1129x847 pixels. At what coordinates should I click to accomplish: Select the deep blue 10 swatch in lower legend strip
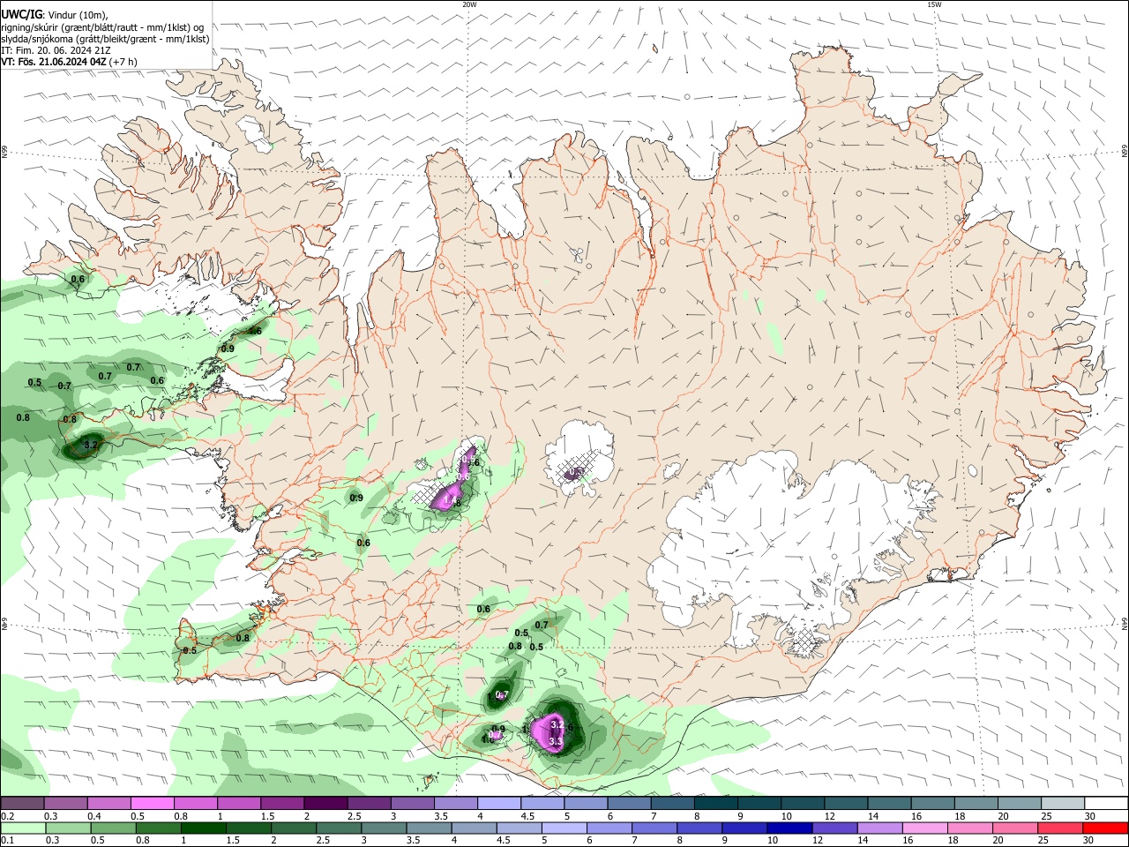coord(790,828)
